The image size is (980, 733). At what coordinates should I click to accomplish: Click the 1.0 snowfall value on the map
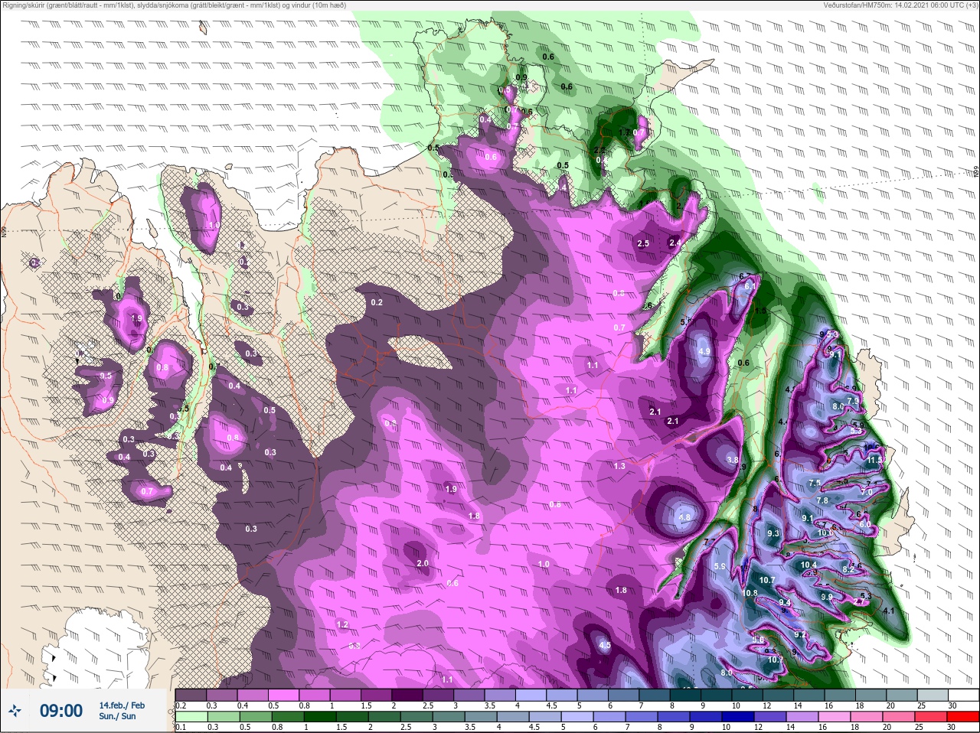(x=544, y=564)
